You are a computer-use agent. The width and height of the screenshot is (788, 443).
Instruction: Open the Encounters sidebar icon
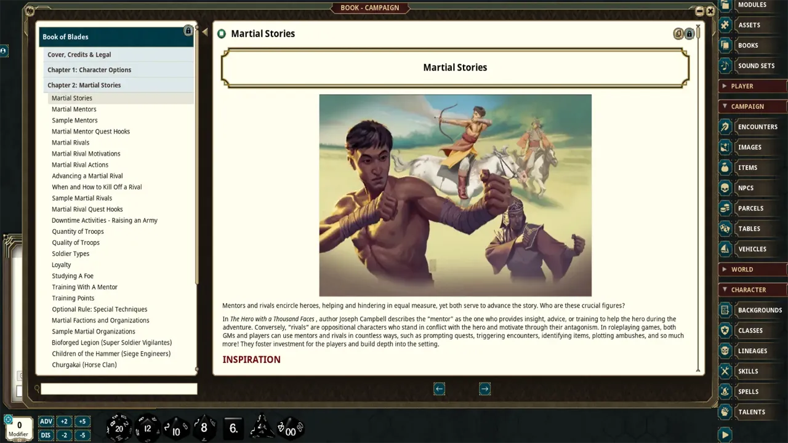pyautogui.click(x=725, y=127)
